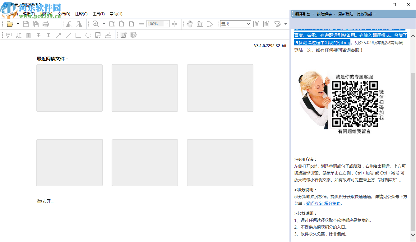Screen dimensions: 416x242
Task: Click the bottom-right recent file thumbnail
Action: pyautogui.click(x=220, y=163)
